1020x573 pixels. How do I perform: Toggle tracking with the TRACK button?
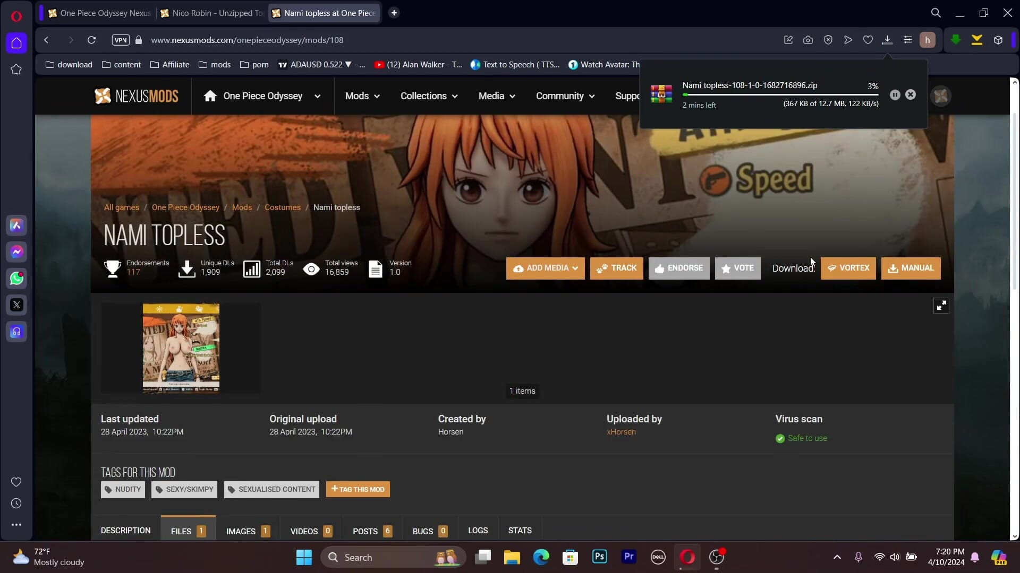tap(616, 268)
